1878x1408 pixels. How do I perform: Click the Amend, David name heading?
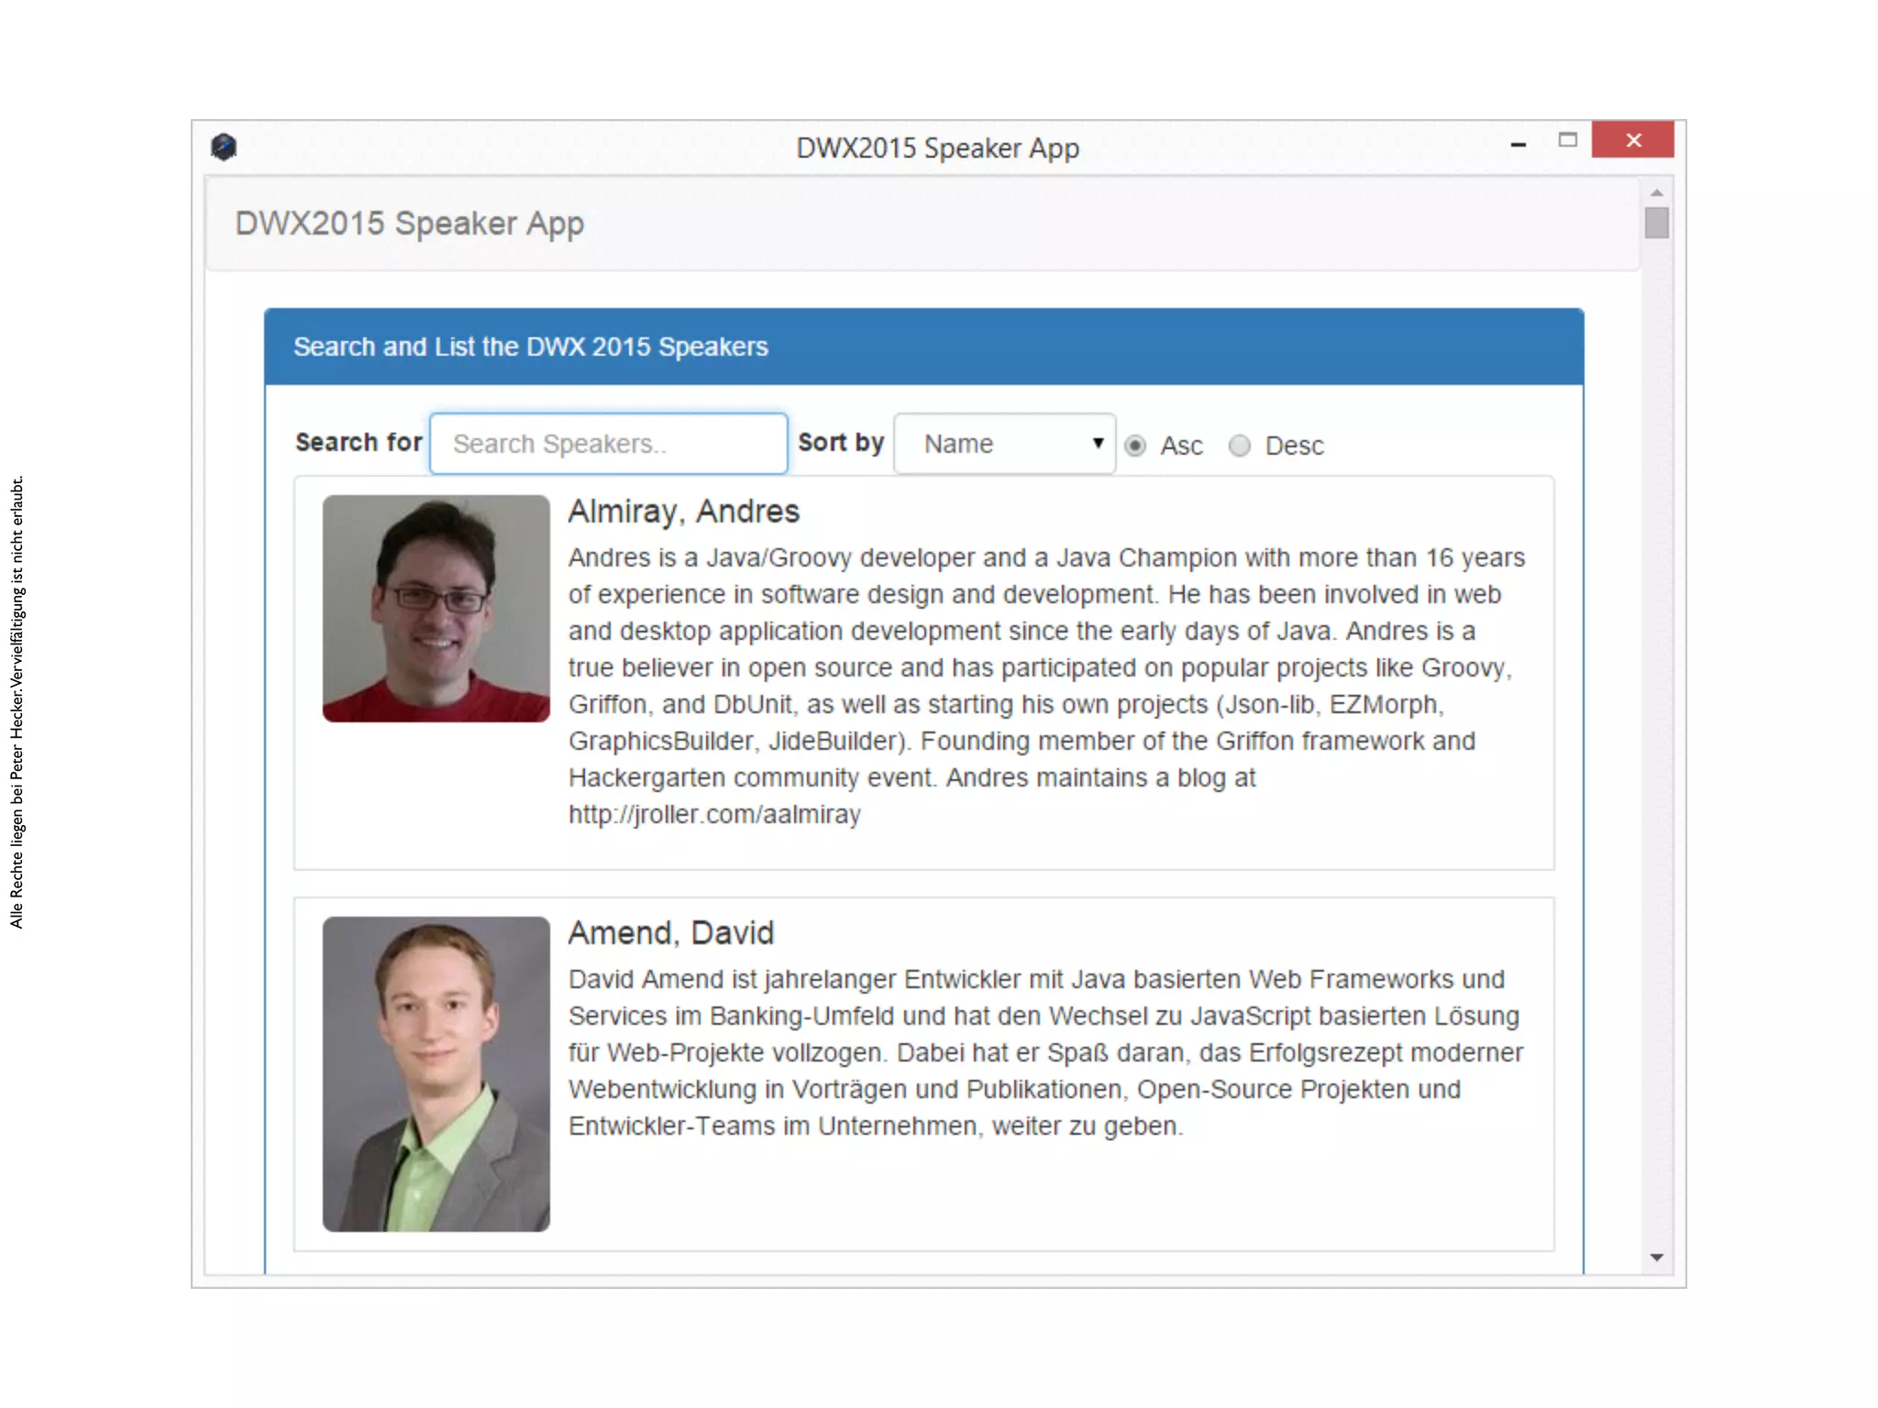tap(670, 933)
